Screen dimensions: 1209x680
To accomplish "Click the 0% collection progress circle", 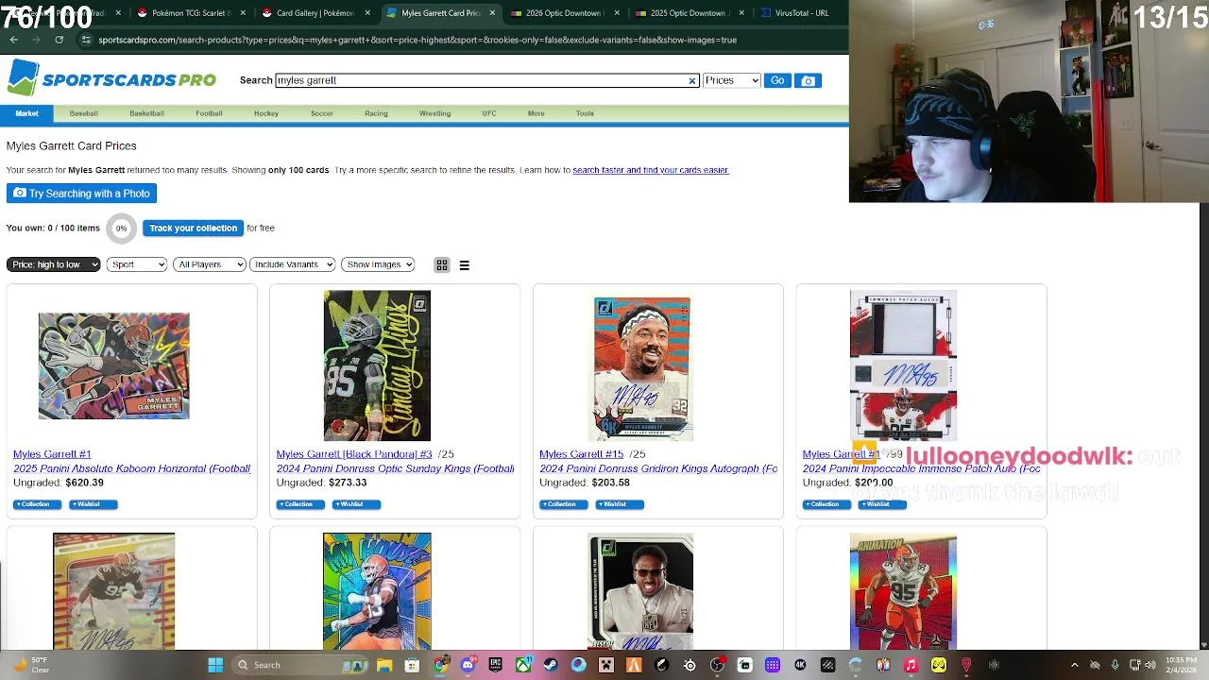I will pyautogui.click(x=121, y=228).
